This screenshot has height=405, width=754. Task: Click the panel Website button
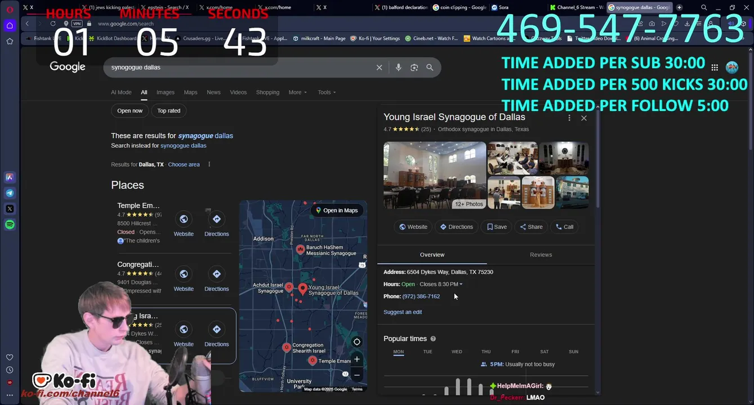click(413, 227)
